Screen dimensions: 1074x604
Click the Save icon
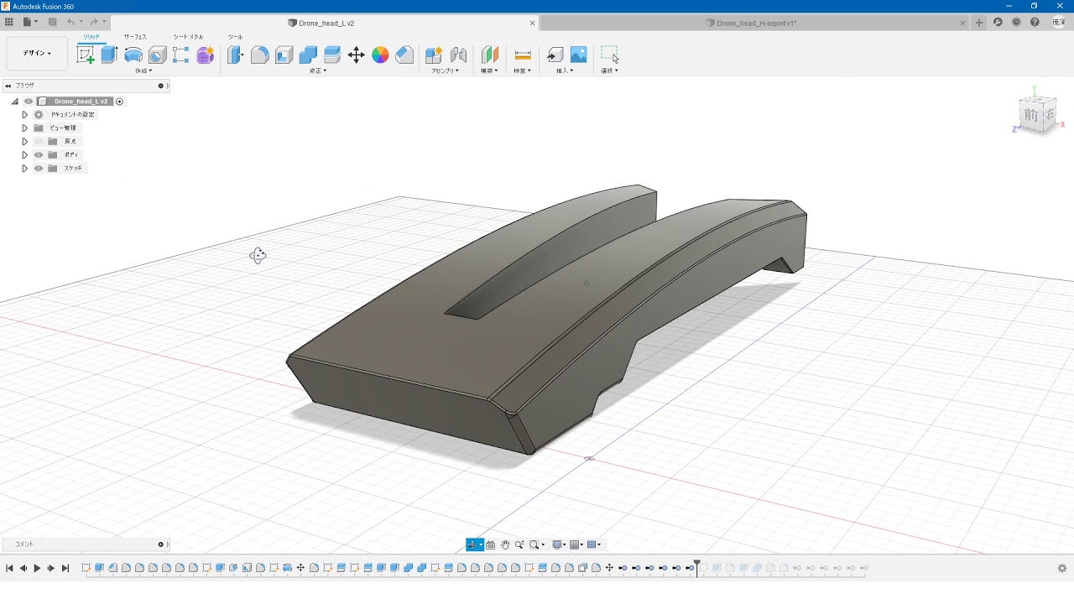53,23
